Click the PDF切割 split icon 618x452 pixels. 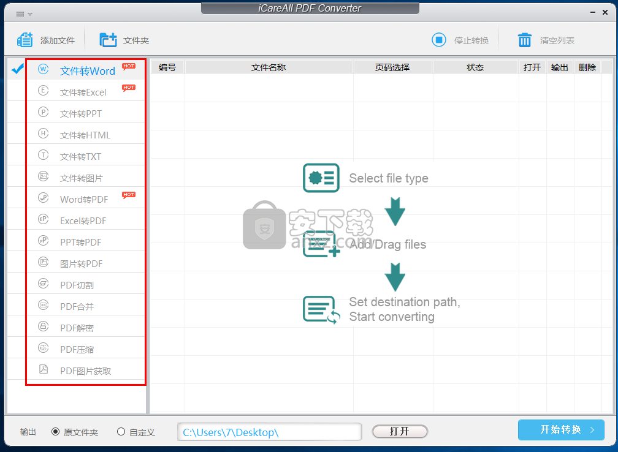[x=44, y=283]
